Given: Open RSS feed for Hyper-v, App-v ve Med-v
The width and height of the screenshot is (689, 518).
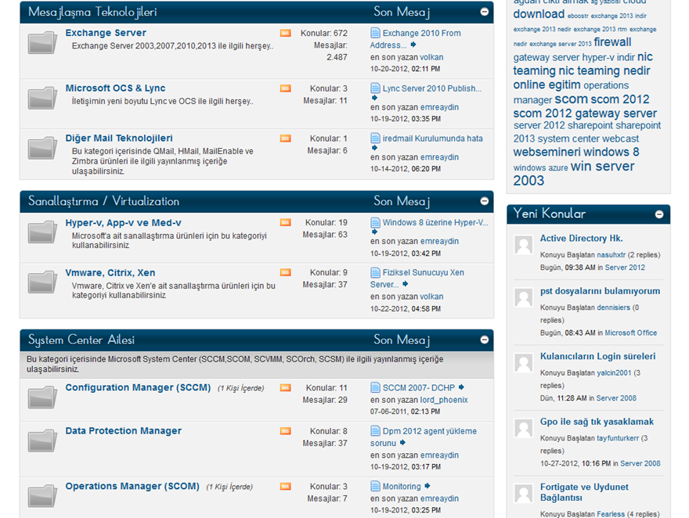Looking at the screenshot, I should [x=285, y=222].
